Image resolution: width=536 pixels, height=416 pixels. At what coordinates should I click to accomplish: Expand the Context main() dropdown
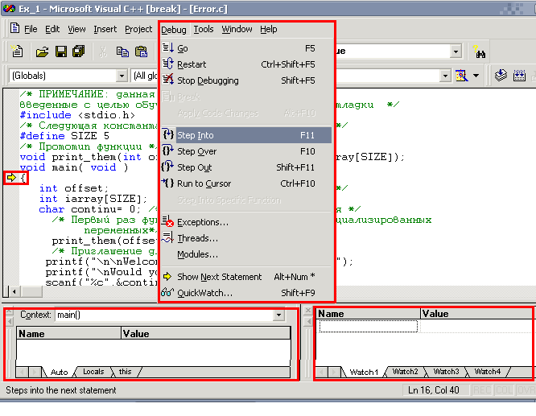click(x=279, y=315)
